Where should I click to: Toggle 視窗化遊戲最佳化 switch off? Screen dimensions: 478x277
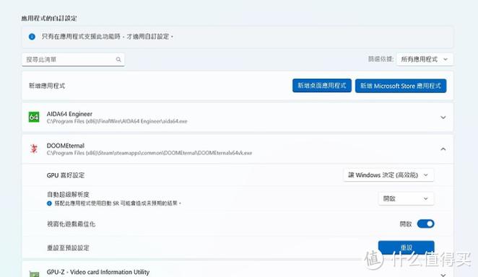point(425,224)
